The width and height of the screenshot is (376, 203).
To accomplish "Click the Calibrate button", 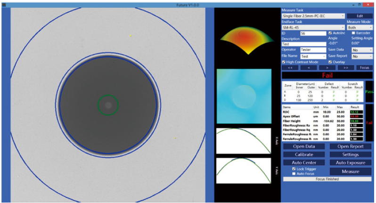I will [304, 154].
